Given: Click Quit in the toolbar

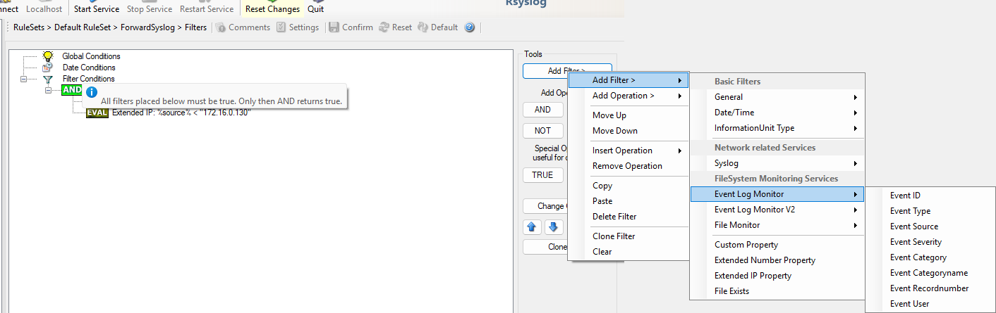Looking at the screenshot, I should pyautogui.click(x=315, y=9).
